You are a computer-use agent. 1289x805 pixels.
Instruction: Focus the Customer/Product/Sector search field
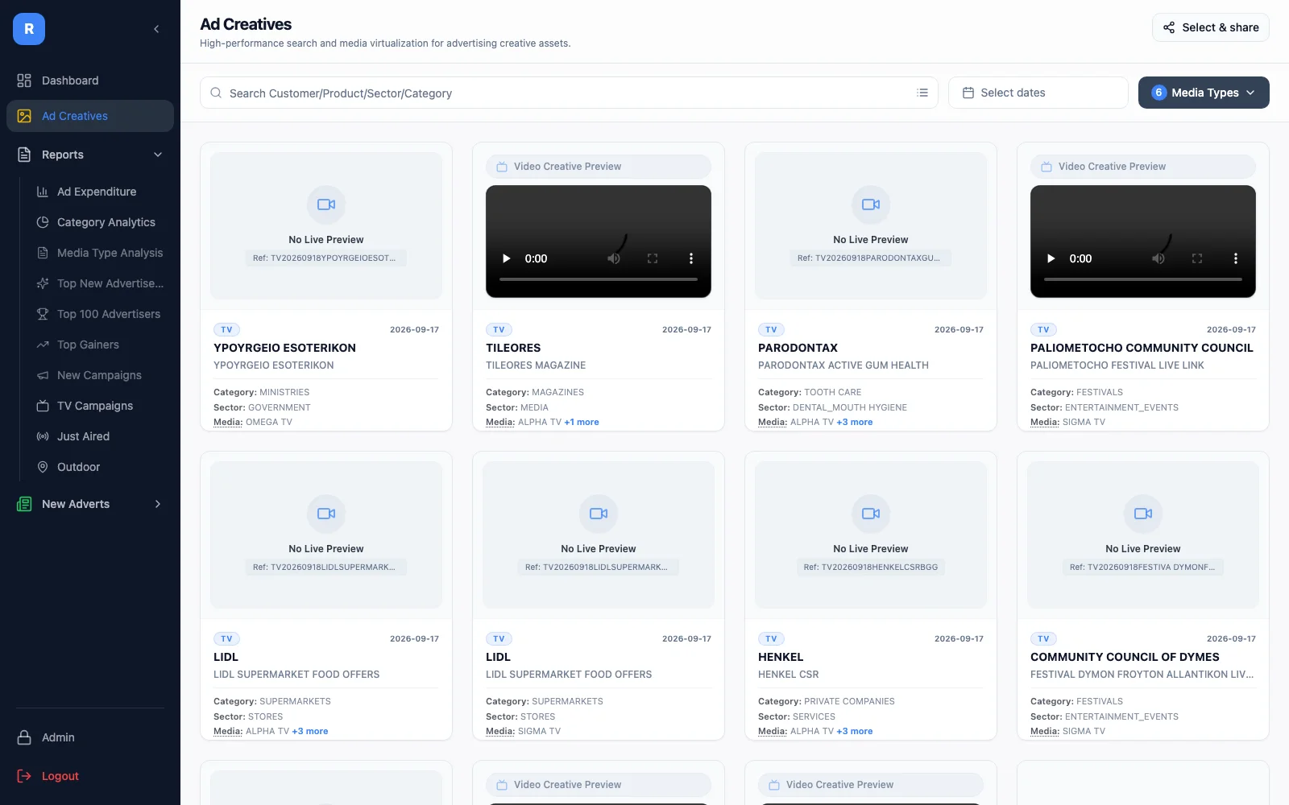click(x=569, y=93)
